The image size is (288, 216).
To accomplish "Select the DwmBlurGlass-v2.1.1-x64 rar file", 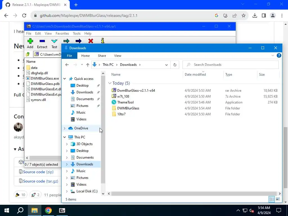I will (136, 90).
